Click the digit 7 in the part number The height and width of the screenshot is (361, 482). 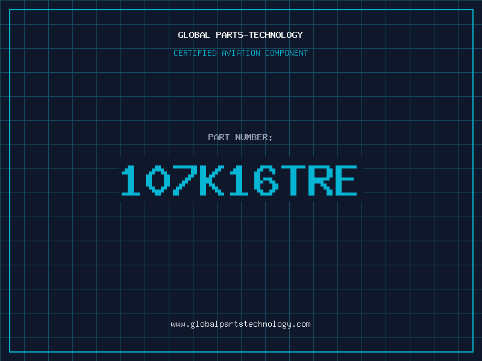pos(185,180)
